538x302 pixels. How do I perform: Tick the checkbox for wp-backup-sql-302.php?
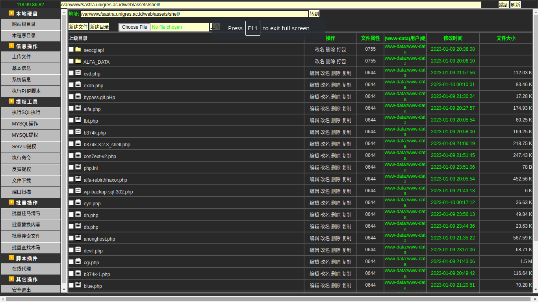point(71,191)
